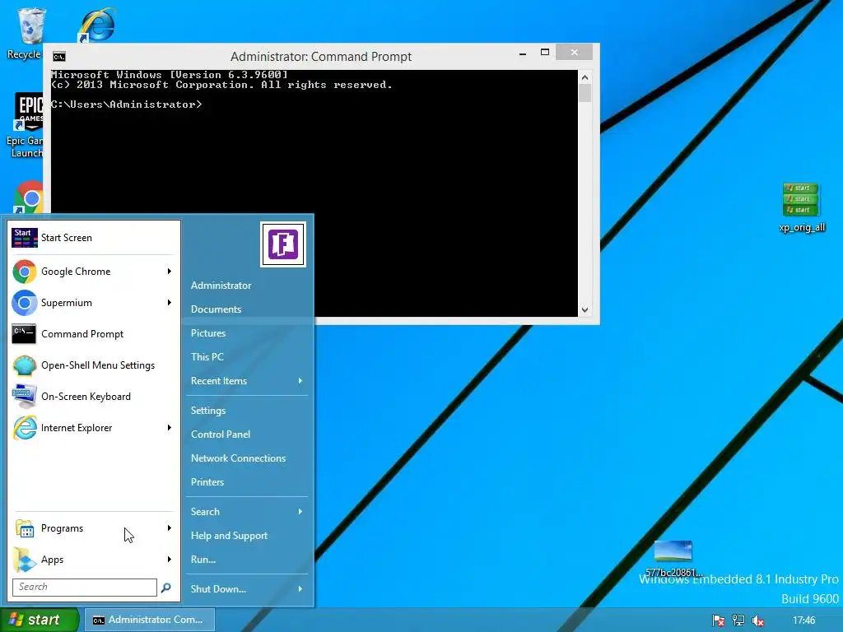
Task: Open Settings from the Start menu
Action: [208, 411]
